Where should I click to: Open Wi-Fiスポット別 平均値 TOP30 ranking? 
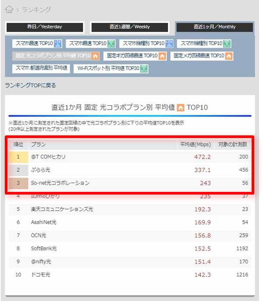[111, 68]
